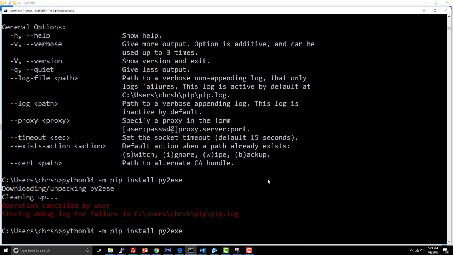Click '--log-file <path>' option text
The height and width of the screenshot is (255, 453).
click(x=44, y=78)
